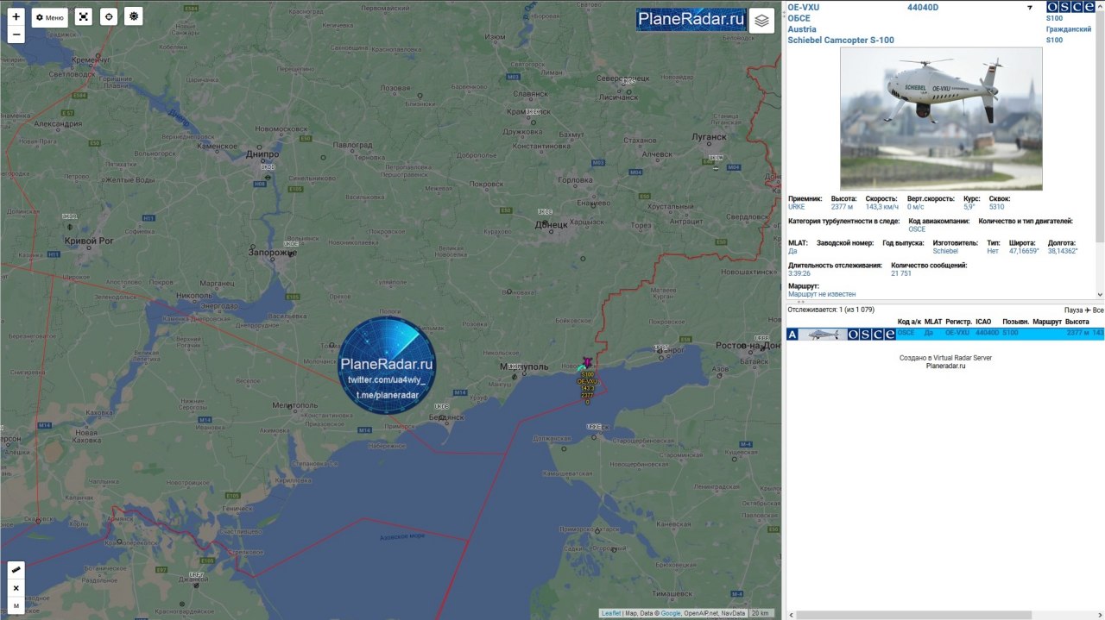Open the map layers selector icon
Viewport: 1105px width, 620px height.
click(x=761, y=20)
